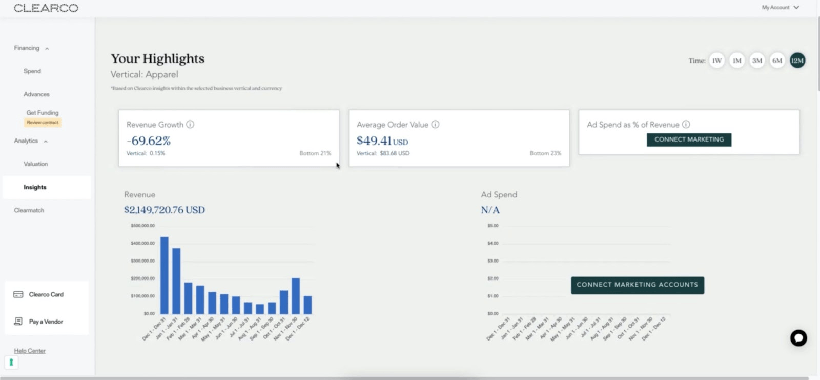
Task: Open the chat support bubble
Action: (x=798, y=338)
